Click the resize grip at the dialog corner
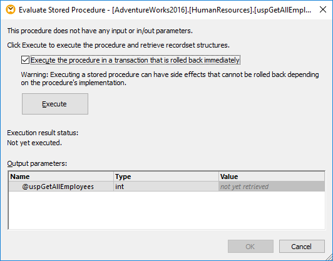 click(x=329, y=257)
